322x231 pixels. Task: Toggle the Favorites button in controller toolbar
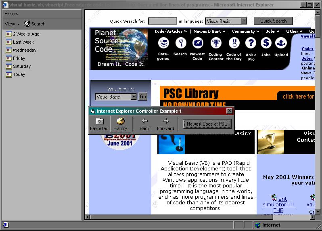coord(99,124)
